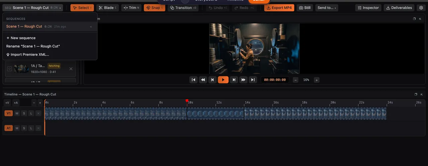Capture a Still frame
428x166 pixels.
[x=305, y=8]
